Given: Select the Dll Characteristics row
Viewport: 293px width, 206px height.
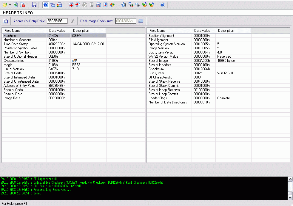Looking at the screenshot, I should pyautogui.click(x=199, y=77).
